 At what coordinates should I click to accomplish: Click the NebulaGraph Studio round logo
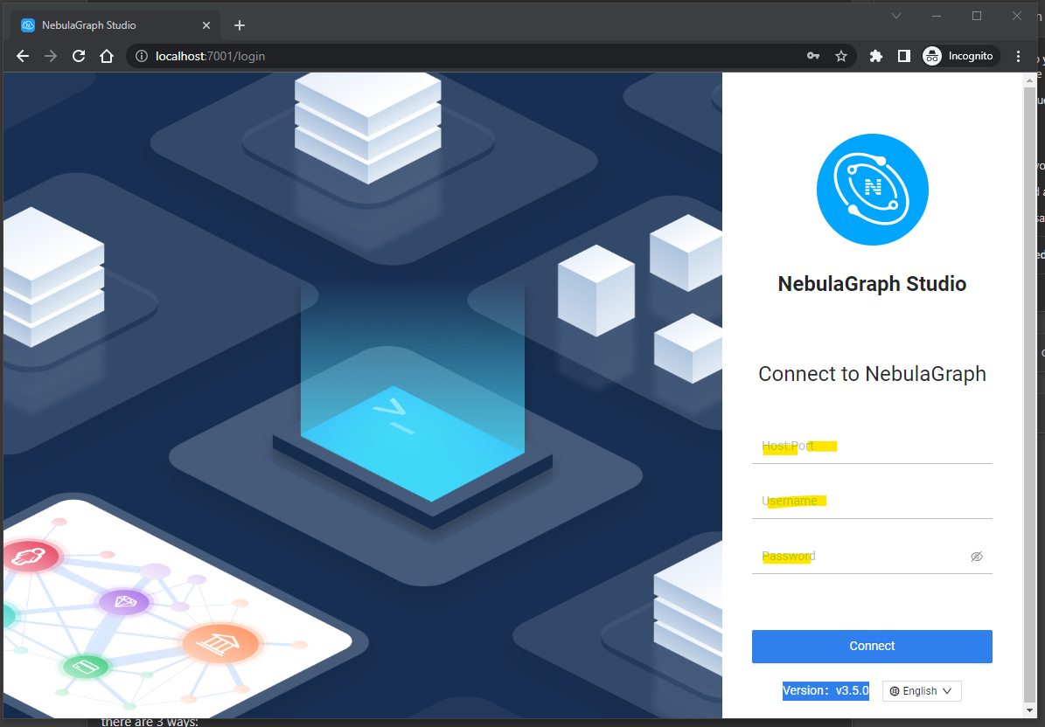(x=873, y=190)
